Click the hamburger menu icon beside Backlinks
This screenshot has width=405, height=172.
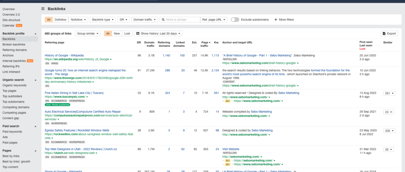(43, 9)
